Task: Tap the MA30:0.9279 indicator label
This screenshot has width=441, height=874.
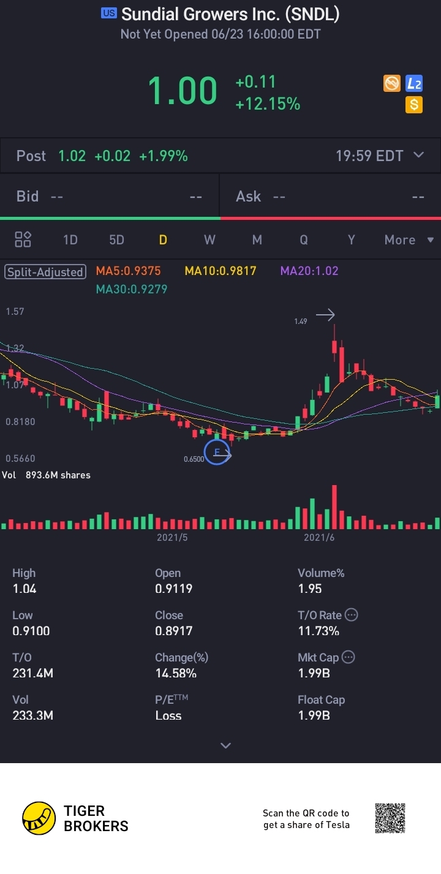Action: point(132,288)
